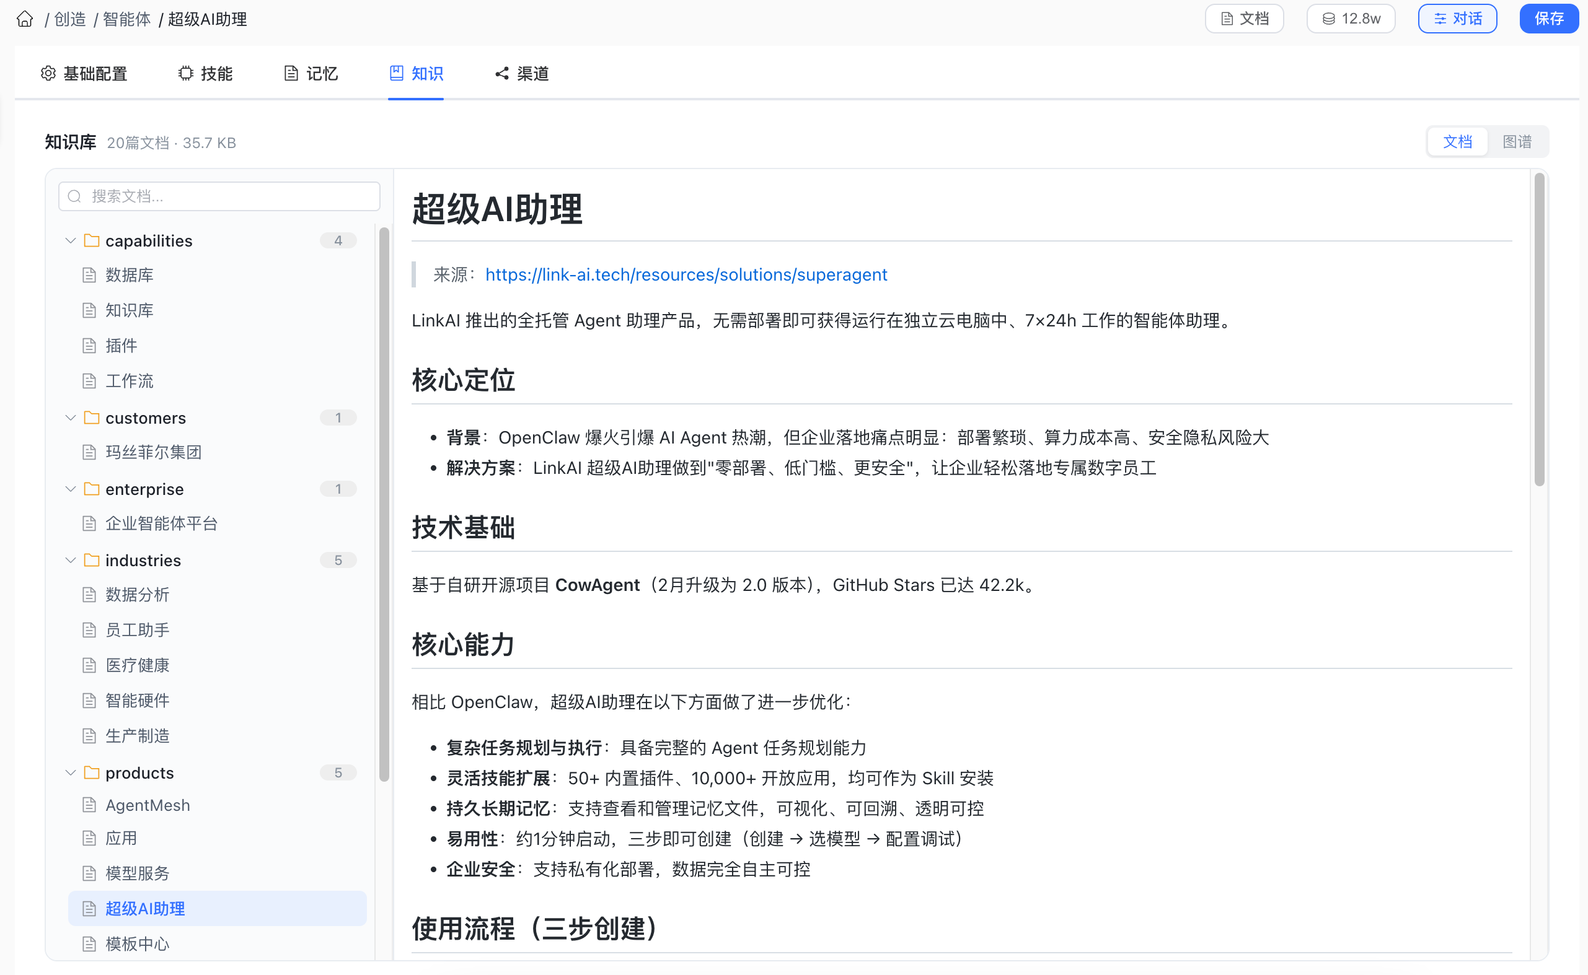
Task: Switch the view toggle to 图谱
Action: coord(1515,142)
